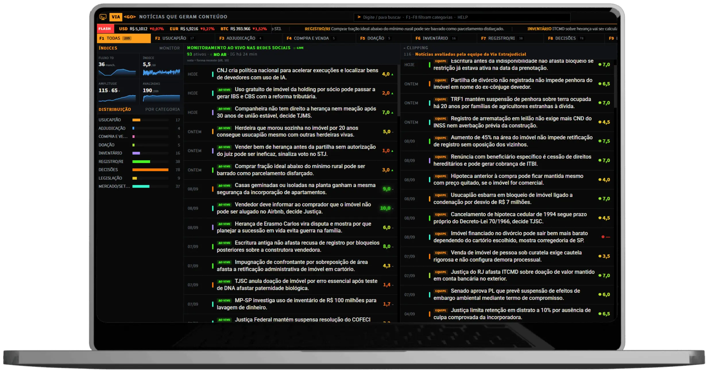Open the CNJ cria política nacional news item

click(x=290, y=74)
